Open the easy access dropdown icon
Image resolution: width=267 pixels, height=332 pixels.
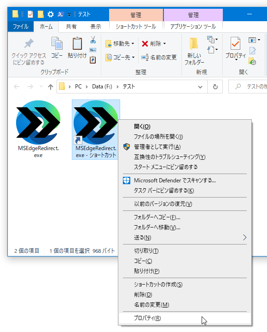212,50
